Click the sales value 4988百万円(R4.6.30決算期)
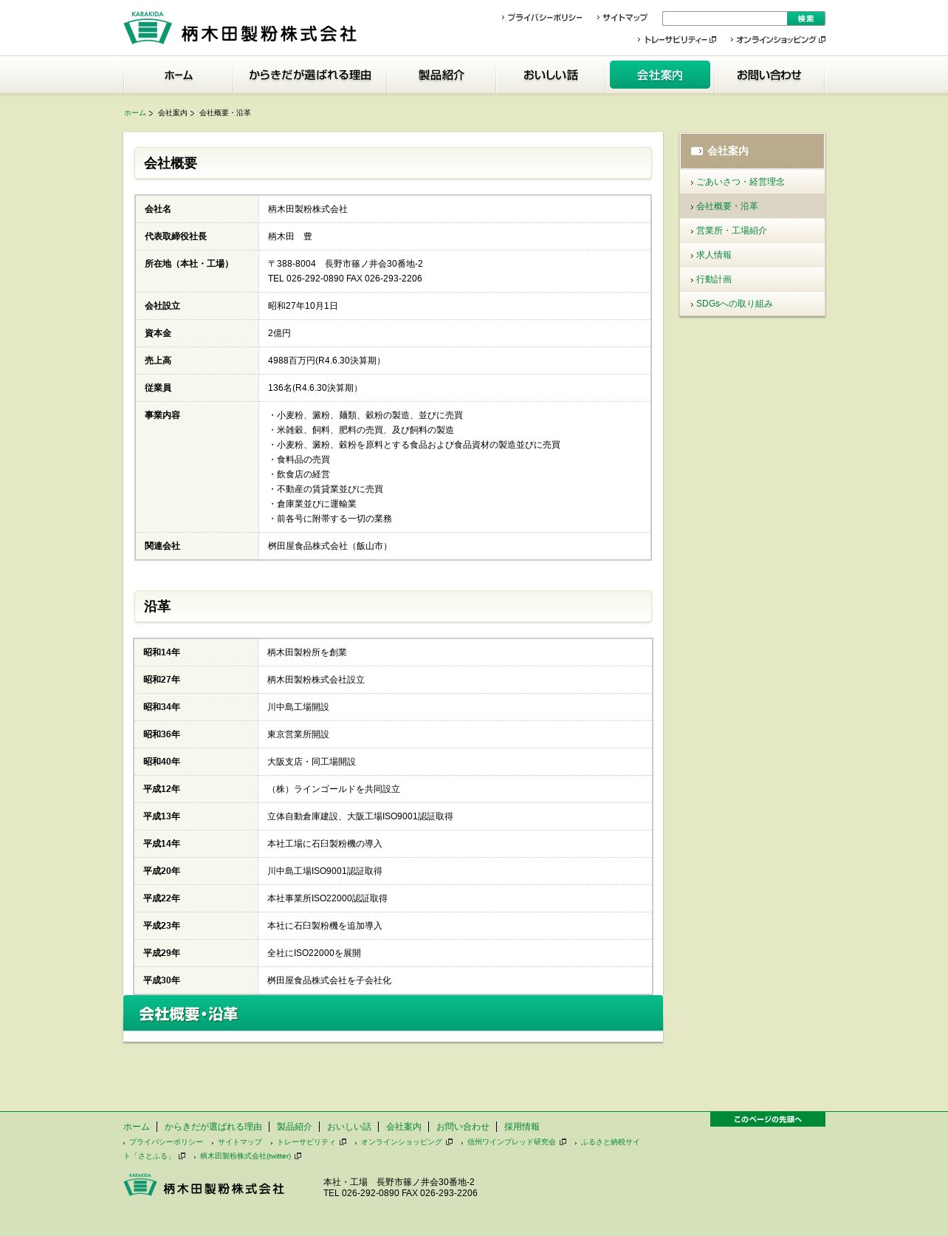The image size is (948, 1236). [326, 361]
